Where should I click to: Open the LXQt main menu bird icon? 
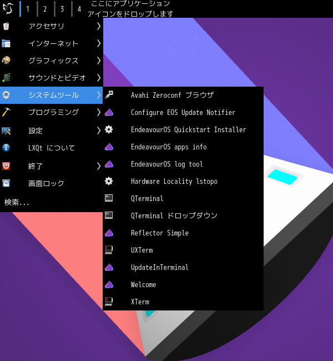8,8
